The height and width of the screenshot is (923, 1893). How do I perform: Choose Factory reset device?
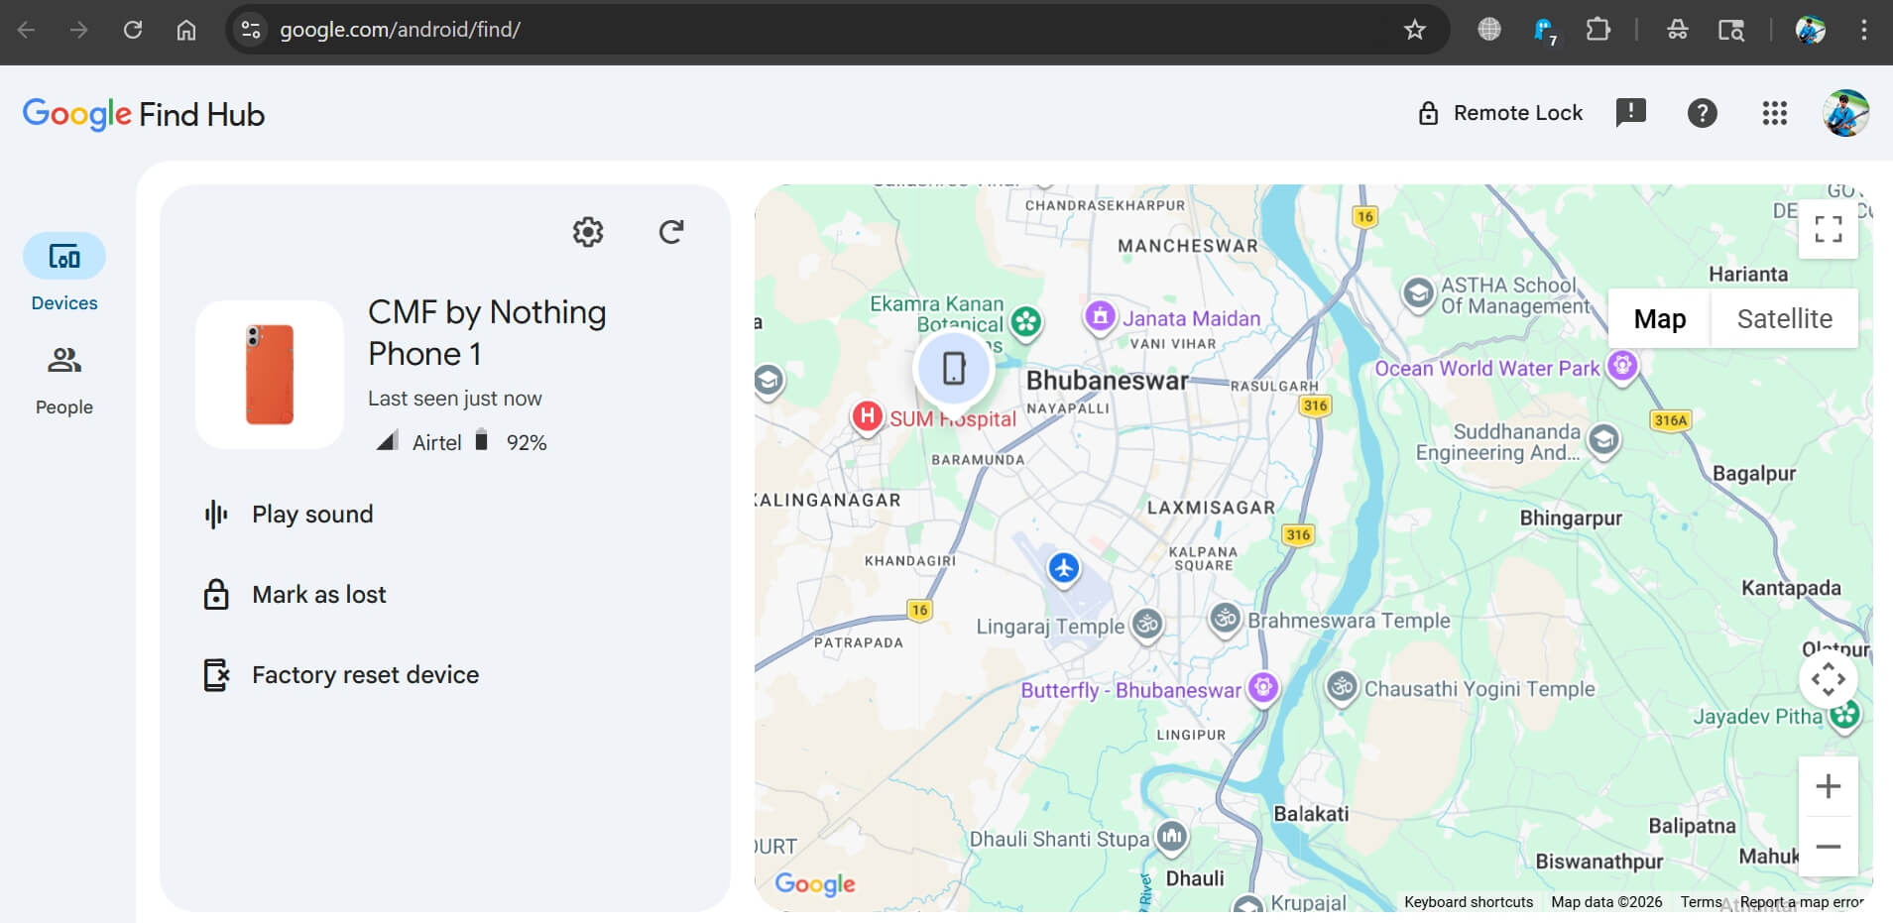[x=341, y=675]
